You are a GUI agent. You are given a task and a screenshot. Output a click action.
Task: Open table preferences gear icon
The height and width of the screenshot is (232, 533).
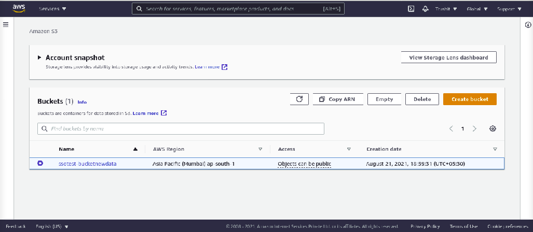pos(493,128)
